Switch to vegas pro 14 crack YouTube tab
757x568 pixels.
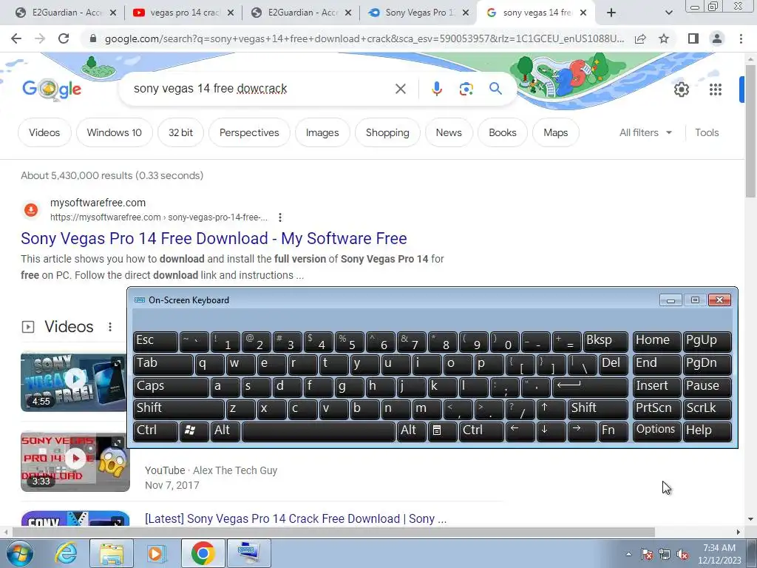(183, 13)
